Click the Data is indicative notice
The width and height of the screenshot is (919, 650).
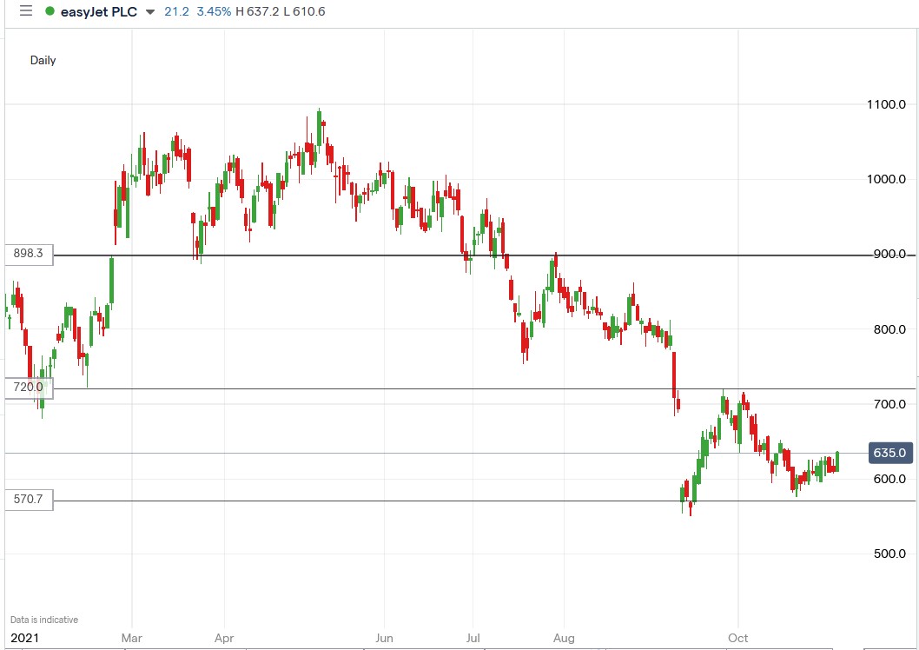pyautogui.click(x=45, y=620)
